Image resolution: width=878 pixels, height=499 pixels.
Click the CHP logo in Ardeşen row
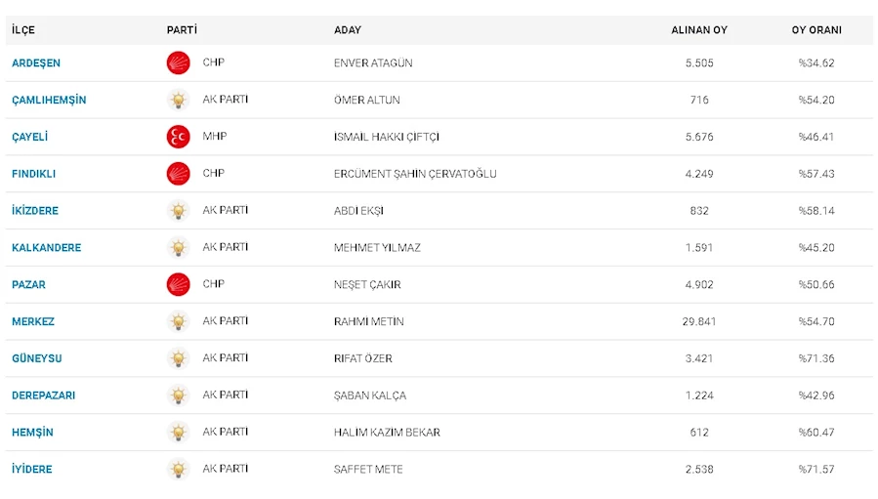point(178,62)
